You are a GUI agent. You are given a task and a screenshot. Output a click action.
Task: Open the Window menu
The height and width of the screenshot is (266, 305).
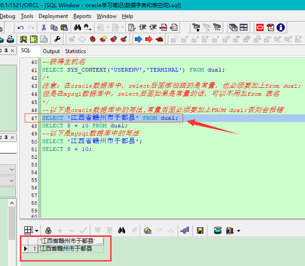107,16
